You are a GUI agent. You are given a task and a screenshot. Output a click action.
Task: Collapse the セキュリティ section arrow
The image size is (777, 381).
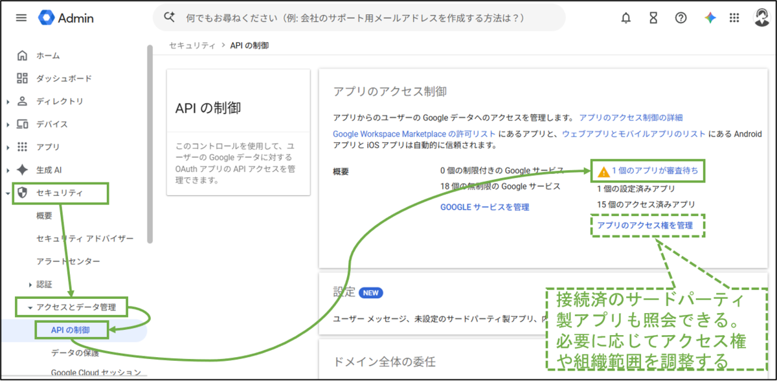point(8,193)
